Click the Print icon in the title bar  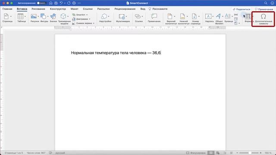coord(74,3)
